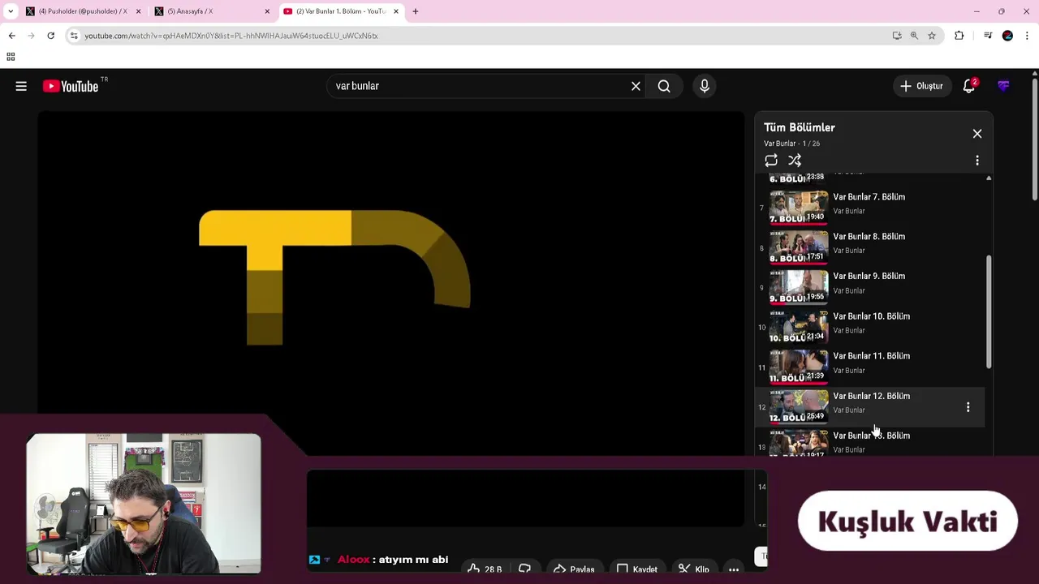Open thumbnail of Var Bunlar 10. Bölüm
Image resolution: width=1039 pixels, height=584 pixels.
coord(799,326)
